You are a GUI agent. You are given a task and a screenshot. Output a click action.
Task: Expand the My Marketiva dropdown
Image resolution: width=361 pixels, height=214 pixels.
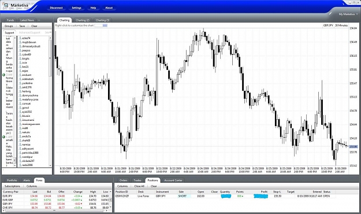[348, 14]
